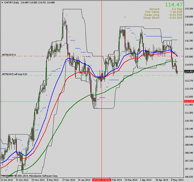Viewport: 194px width, 182px height.
Task: Click the Spread label
Action: click(154, 9)
